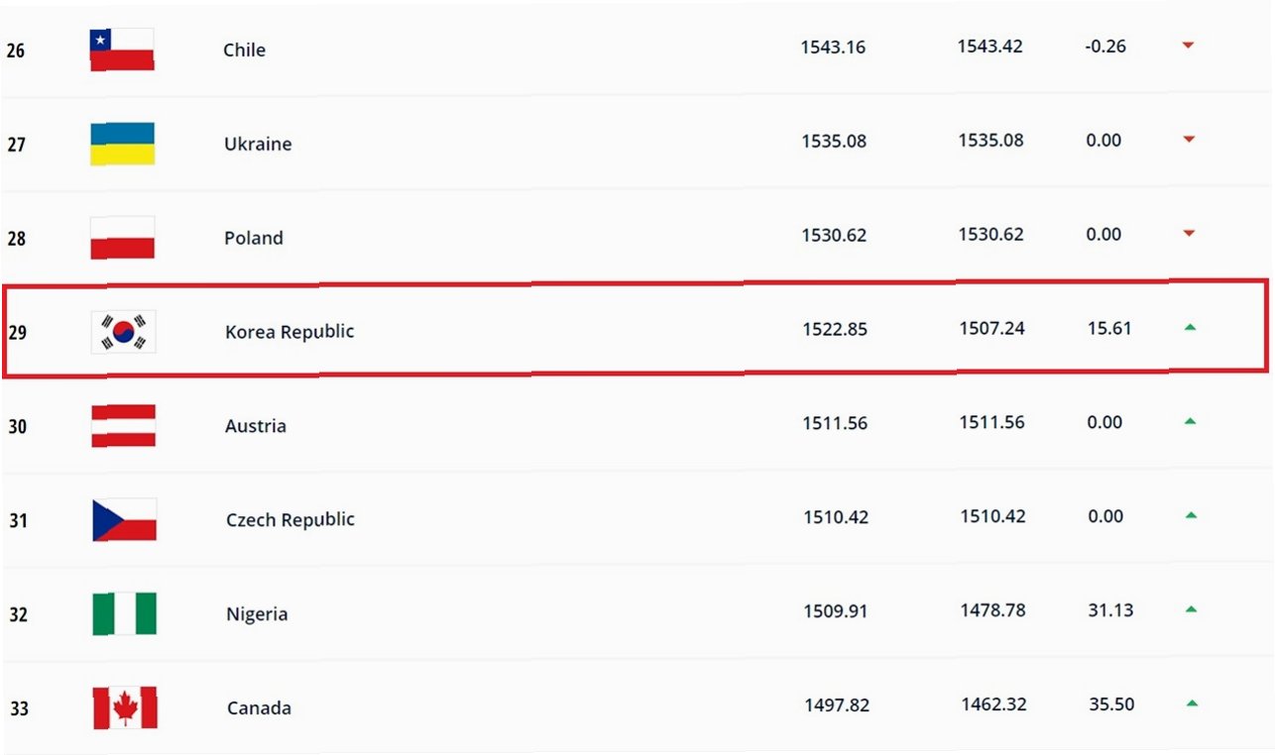Click the Czech Republic flag
This screenshot has width=1275, height=755.
tap(124, 520)
